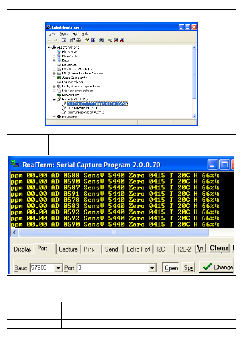
Task: Switch to RealTerm I2C tab
Action: coord(164,249)
